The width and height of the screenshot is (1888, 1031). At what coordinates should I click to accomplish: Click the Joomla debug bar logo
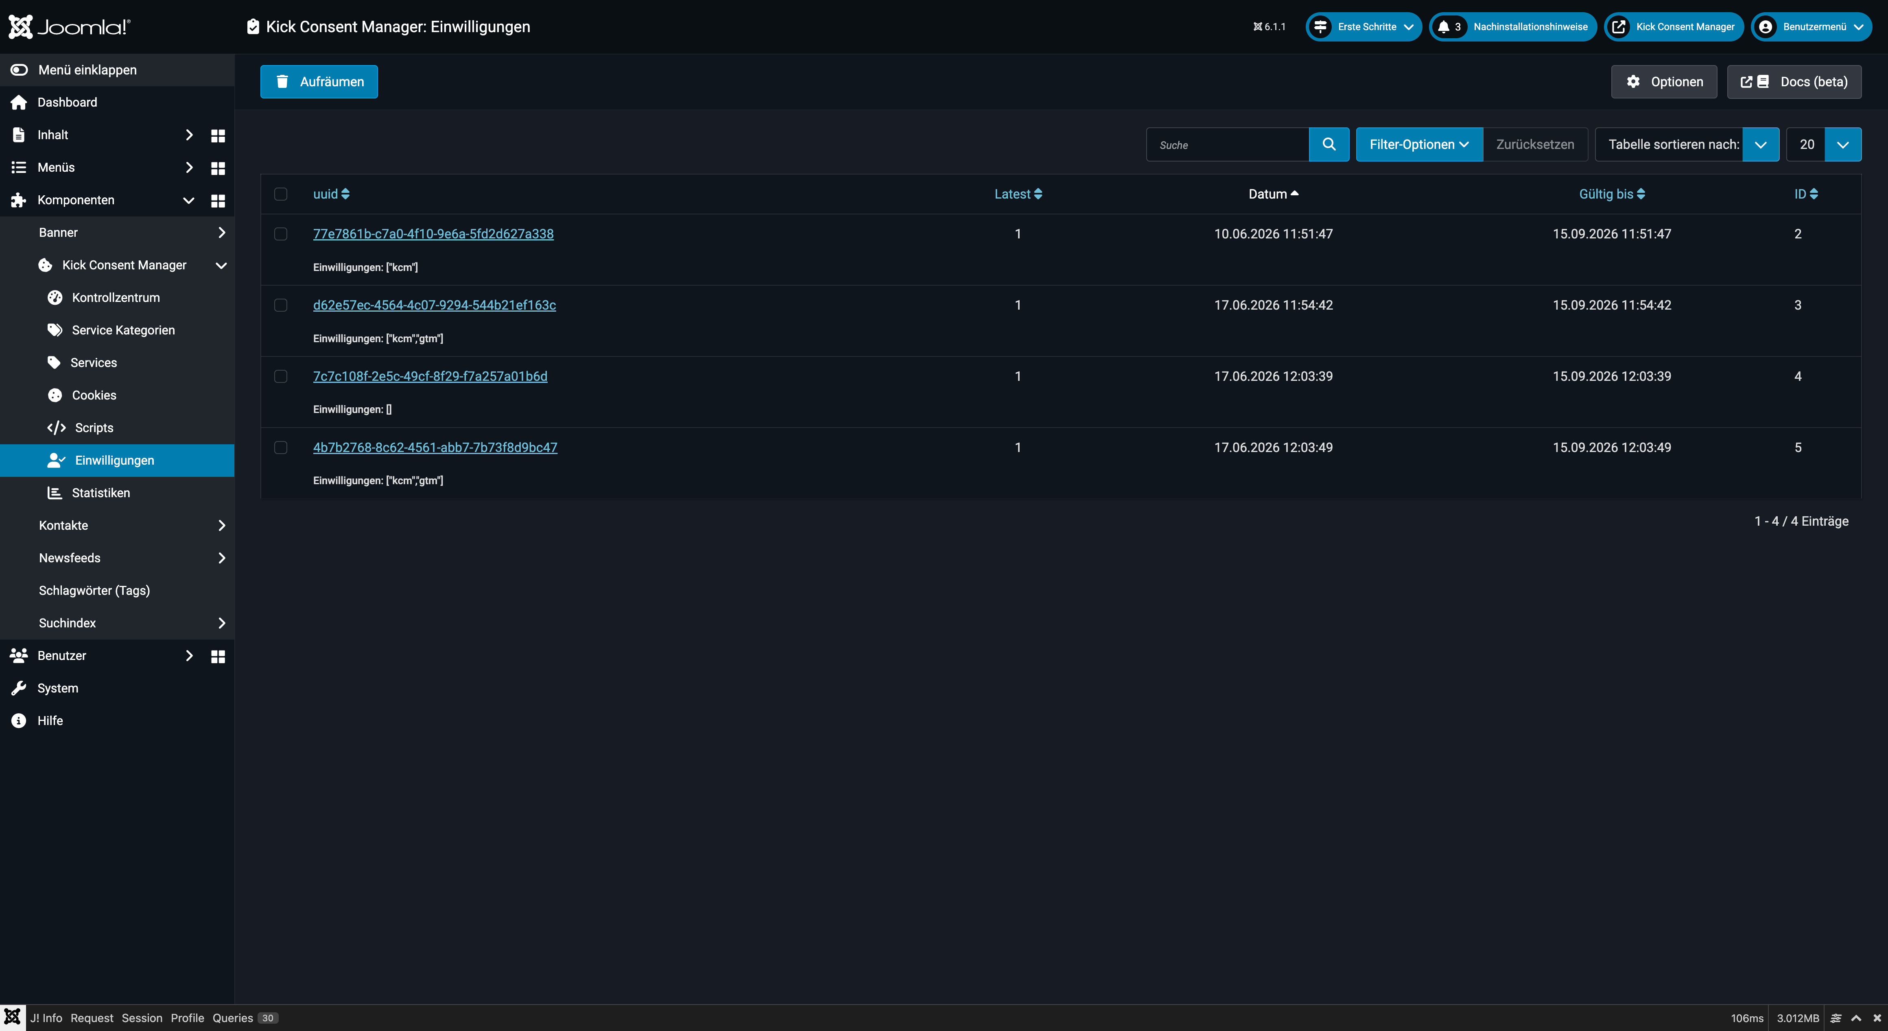pyautogui.click(x=13, y=1017)
